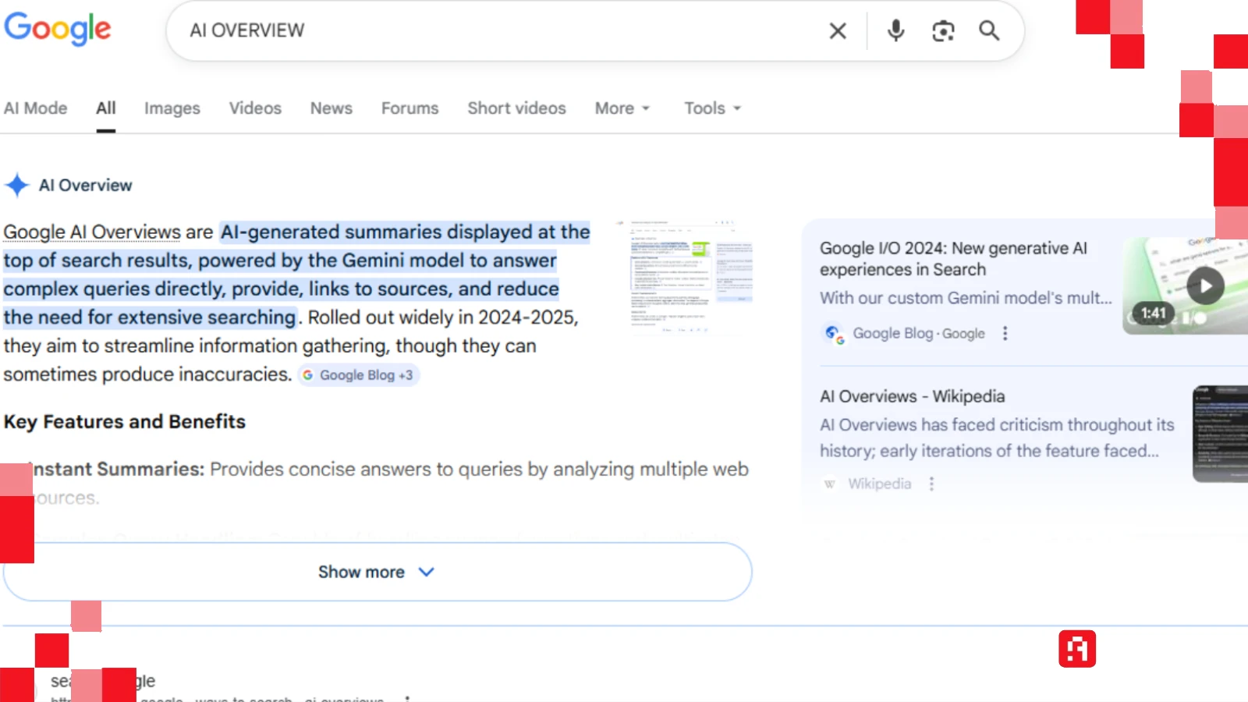Click the search input field
This screenshot has width=1248, height=702.
[499, 31]
